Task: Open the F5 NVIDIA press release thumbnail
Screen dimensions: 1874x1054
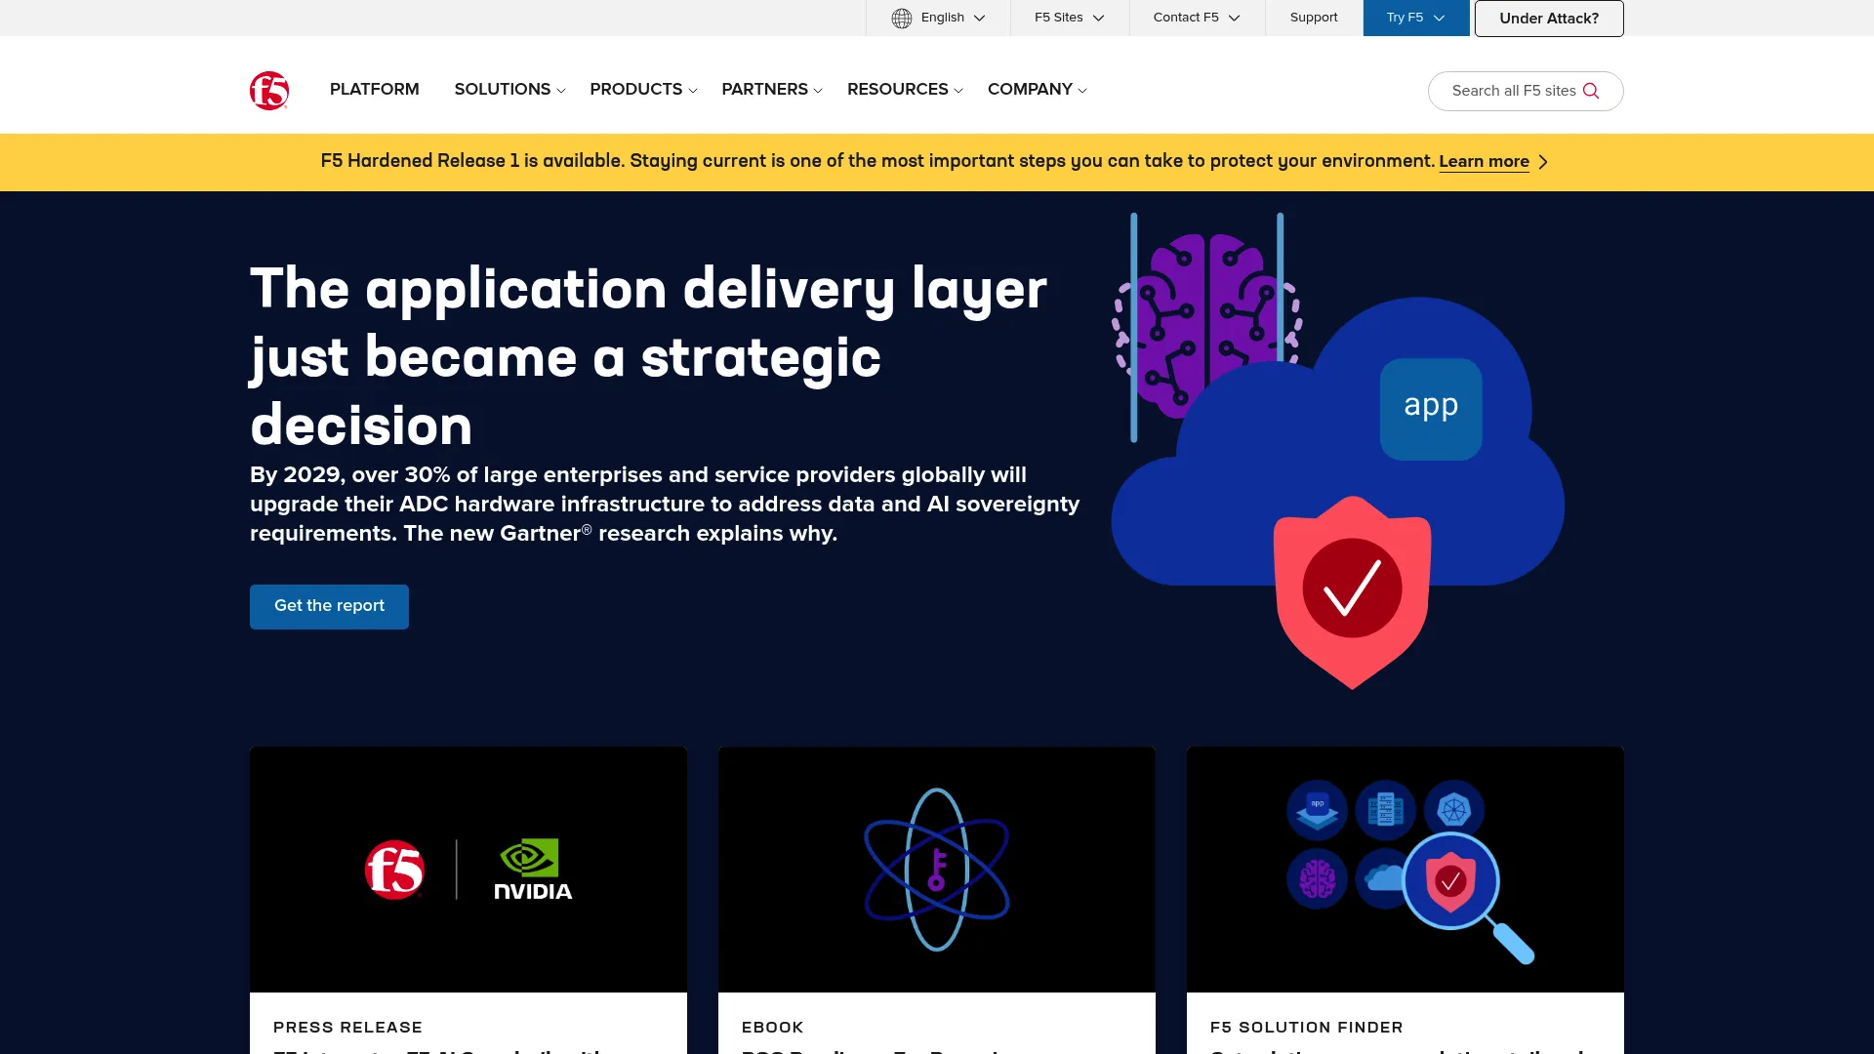Action: pos(468,870)
